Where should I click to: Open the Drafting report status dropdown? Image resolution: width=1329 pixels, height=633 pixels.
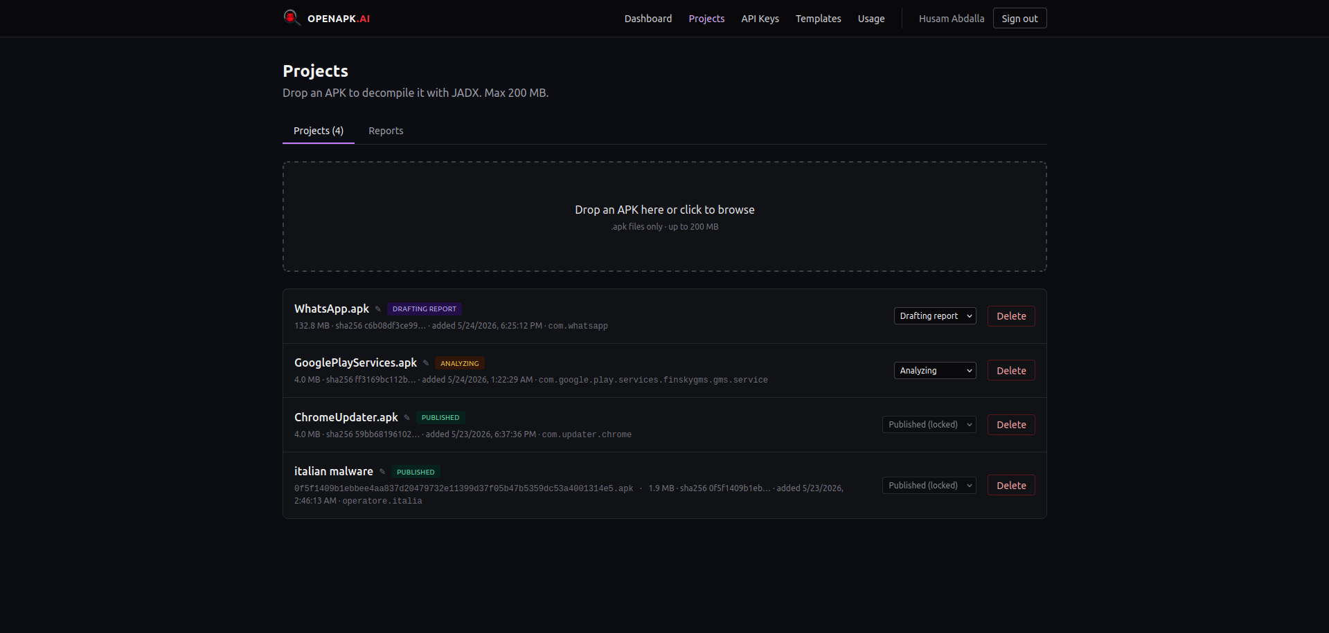[935, 316]
